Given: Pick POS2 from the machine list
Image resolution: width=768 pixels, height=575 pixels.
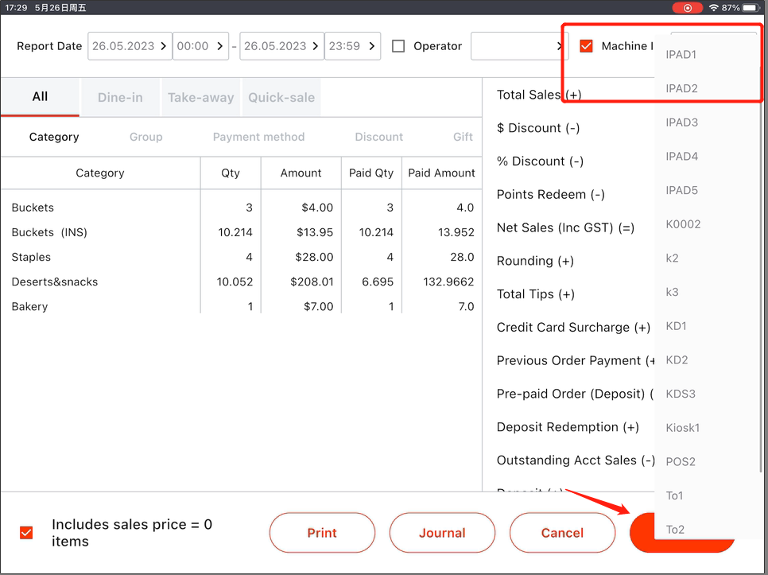Looking at the screenshot, I should coord(681,461).
